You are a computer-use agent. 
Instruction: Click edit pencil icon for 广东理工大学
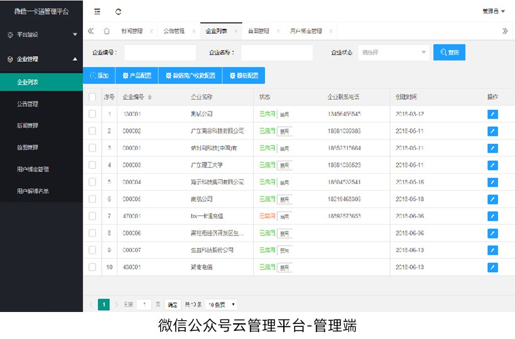(492, 165)
